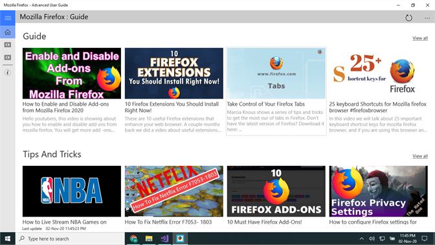Viewport: 435px width, 245px height.
Task: Open Visual Studio from taskbar
Action: point(164,239)
